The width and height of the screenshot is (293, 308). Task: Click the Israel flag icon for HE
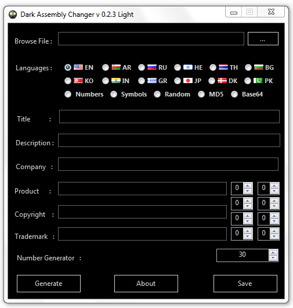[x=188, y=67]
